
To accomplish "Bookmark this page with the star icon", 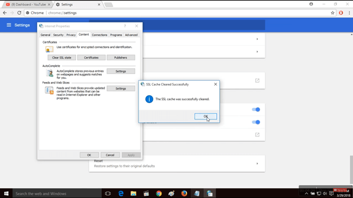I will 332,13.
